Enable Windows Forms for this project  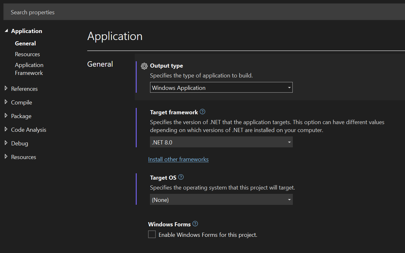(x=152, y=234)
